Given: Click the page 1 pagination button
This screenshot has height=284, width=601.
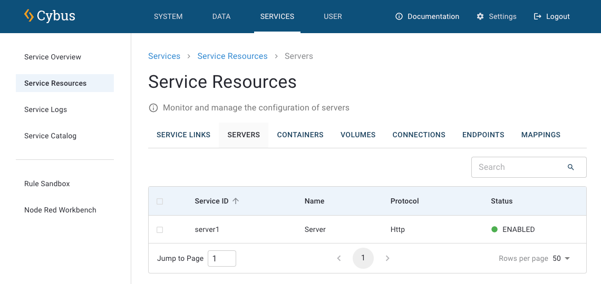Looking at the screenshot, I should point(363,258).
